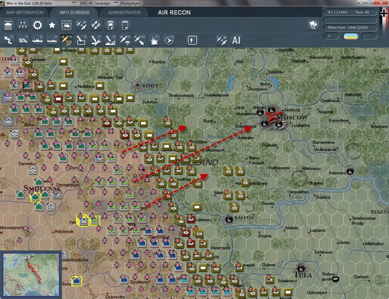Select the F2 rail transport mode
This screenshot has height=299, width=389.
[x=23, y=40]
